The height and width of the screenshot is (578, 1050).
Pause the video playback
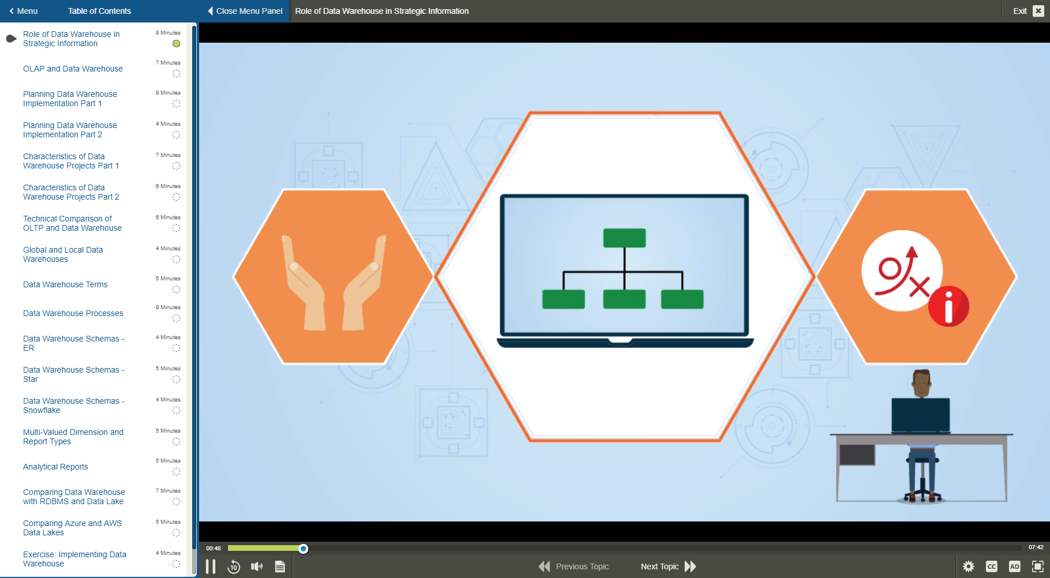click(211, 566)
